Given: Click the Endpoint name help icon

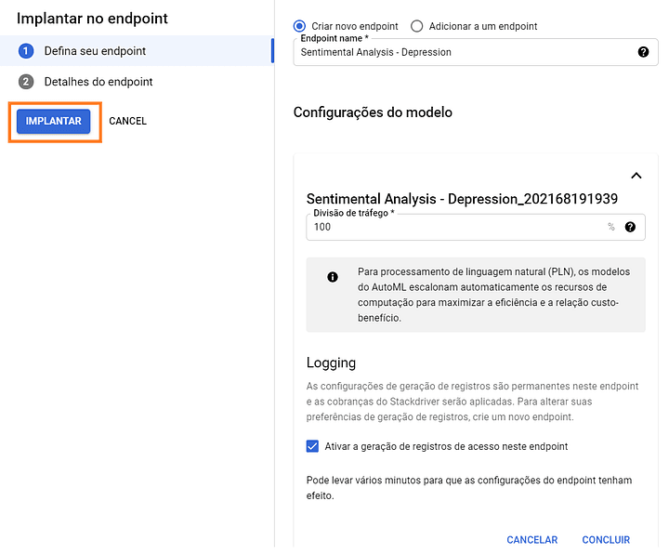Looking at the screenshot, I should pos(643,52).
